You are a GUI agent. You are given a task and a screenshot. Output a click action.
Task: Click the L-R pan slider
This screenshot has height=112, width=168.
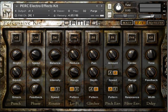click(x=125, y=16)
